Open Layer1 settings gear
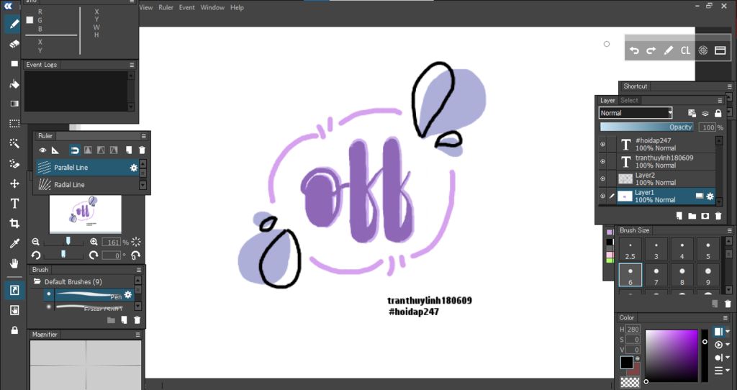 coord(710,196)
